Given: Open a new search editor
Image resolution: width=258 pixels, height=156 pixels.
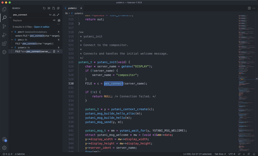Looking at the screenshot, I should click(x=53, y=8).
